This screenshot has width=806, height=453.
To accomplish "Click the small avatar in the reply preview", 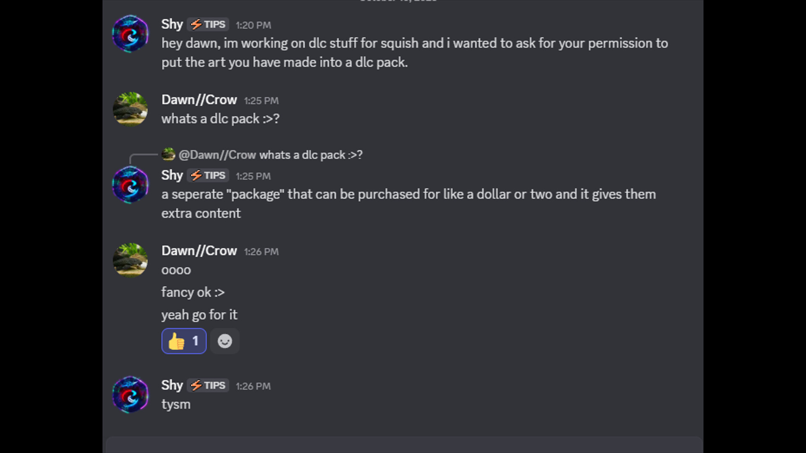I will [x=168, y=154].
